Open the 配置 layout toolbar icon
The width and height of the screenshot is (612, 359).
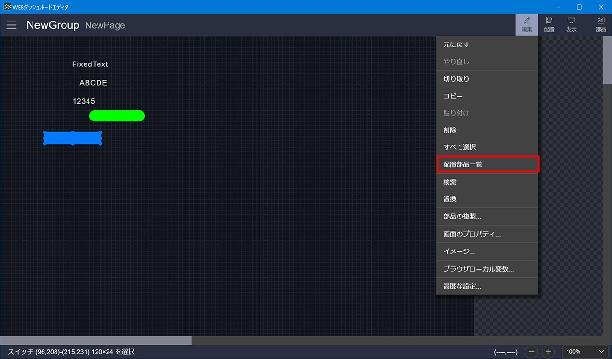pyautogui.click(x=549, y=25)
